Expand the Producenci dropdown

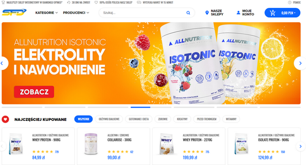click(76, 13)
